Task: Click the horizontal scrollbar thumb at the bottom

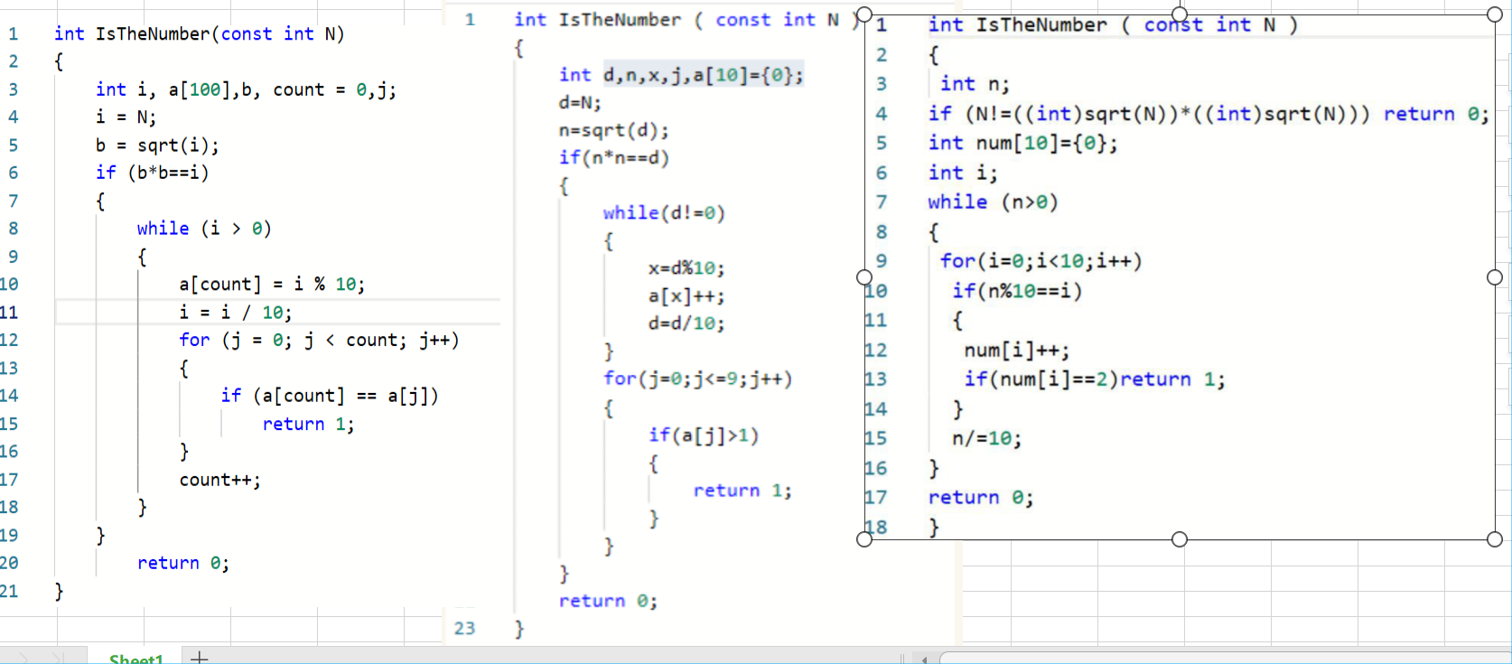Action: coord(1225,658)
